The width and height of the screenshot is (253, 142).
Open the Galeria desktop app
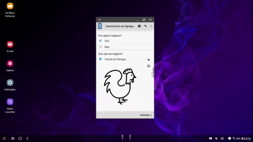pyautogui.click(x=10, y=66)
